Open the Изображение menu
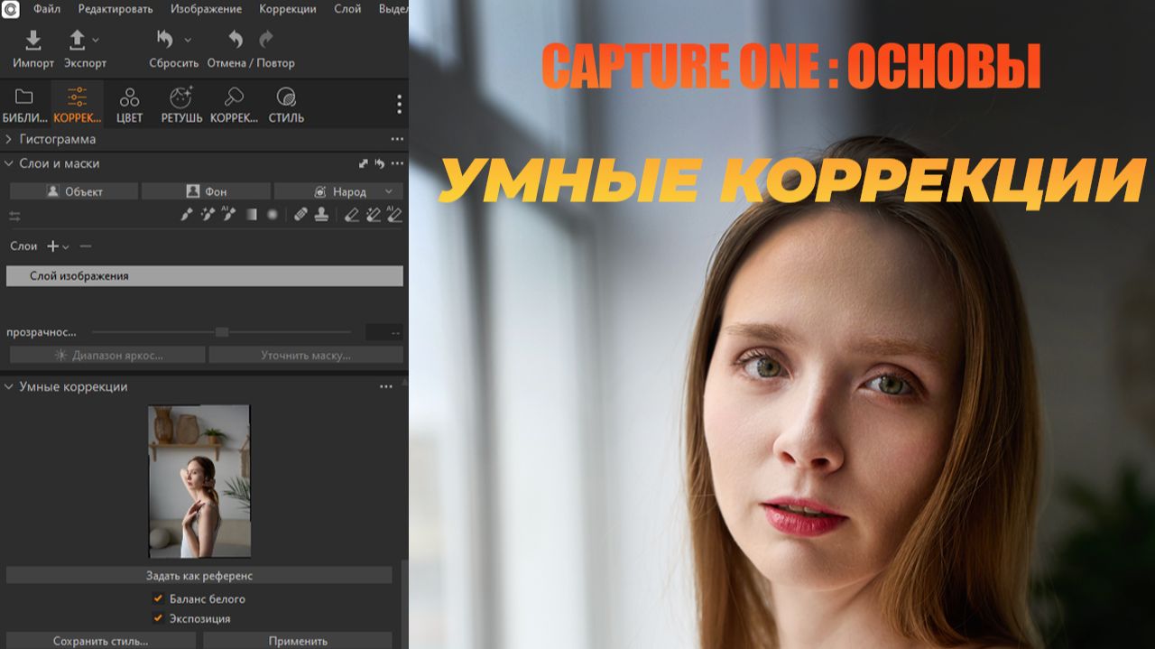The image size is (1155, 649). tap(206, 9)
